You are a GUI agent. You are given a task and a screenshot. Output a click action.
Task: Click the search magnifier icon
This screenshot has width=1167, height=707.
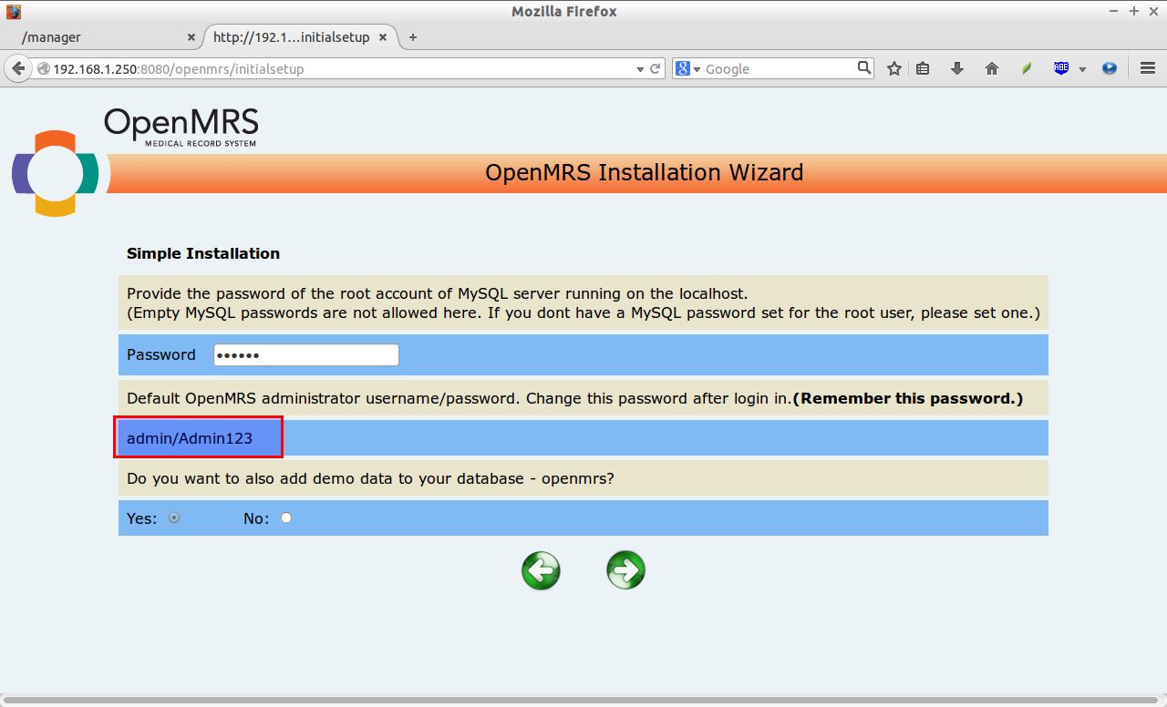864,67
